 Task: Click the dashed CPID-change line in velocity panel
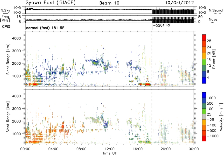152,117
